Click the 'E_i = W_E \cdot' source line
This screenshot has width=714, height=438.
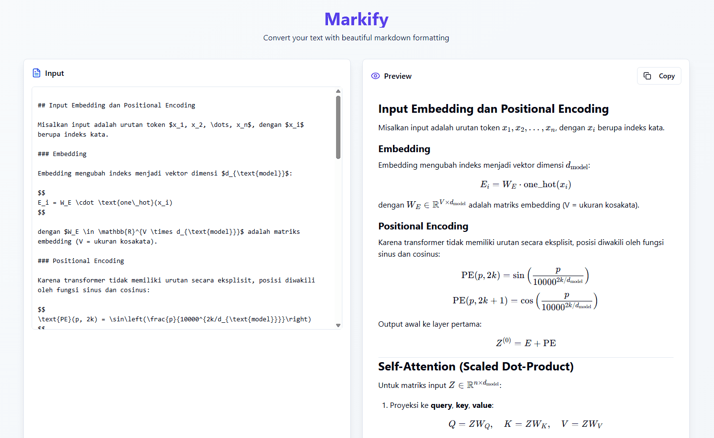pyautogui.click(x=105, y=202)
